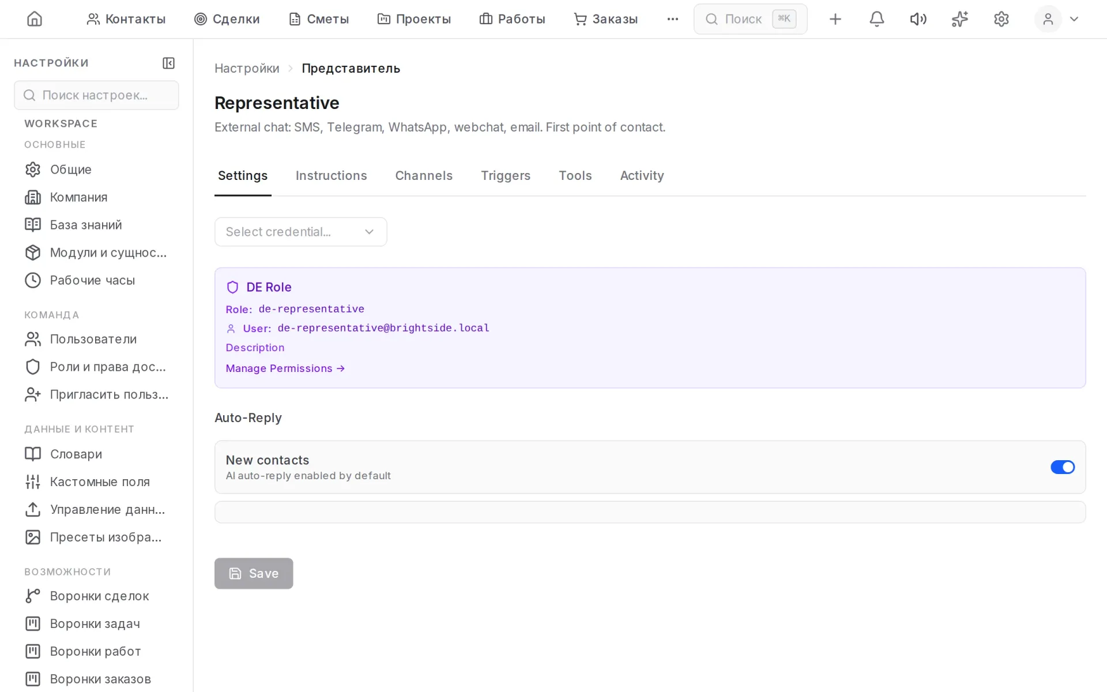Open the Activity tab
The height and width of the screenshot is (692, 1107).
(x=642, y=175)
